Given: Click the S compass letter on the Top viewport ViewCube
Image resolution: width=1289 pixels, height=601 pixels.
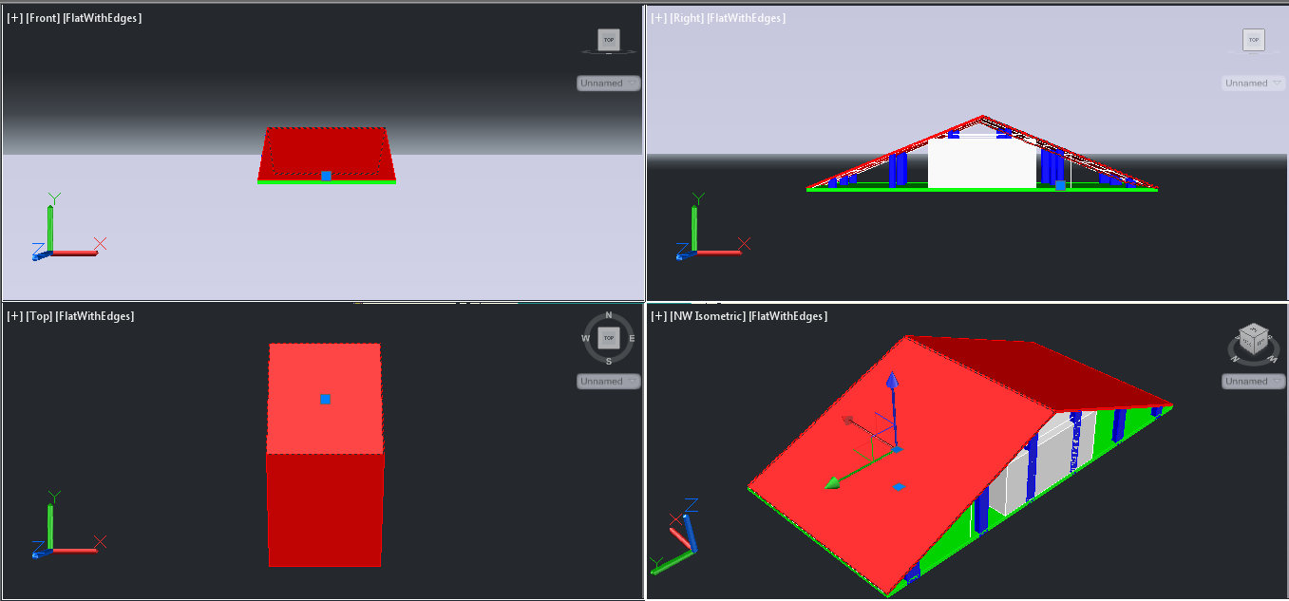Looking at the screenshot, I should pyautogui.click(x=609, y=361).
